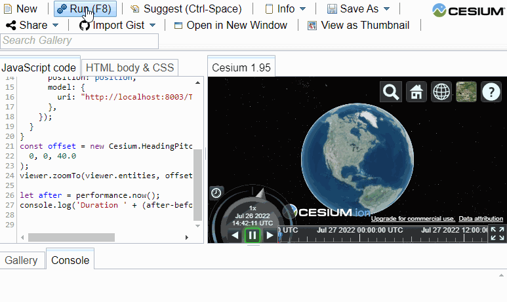This screenshot has height=302, width=507.
Task: Click the 1x speed shuttle ring pointer
Action: coord(260,193)
